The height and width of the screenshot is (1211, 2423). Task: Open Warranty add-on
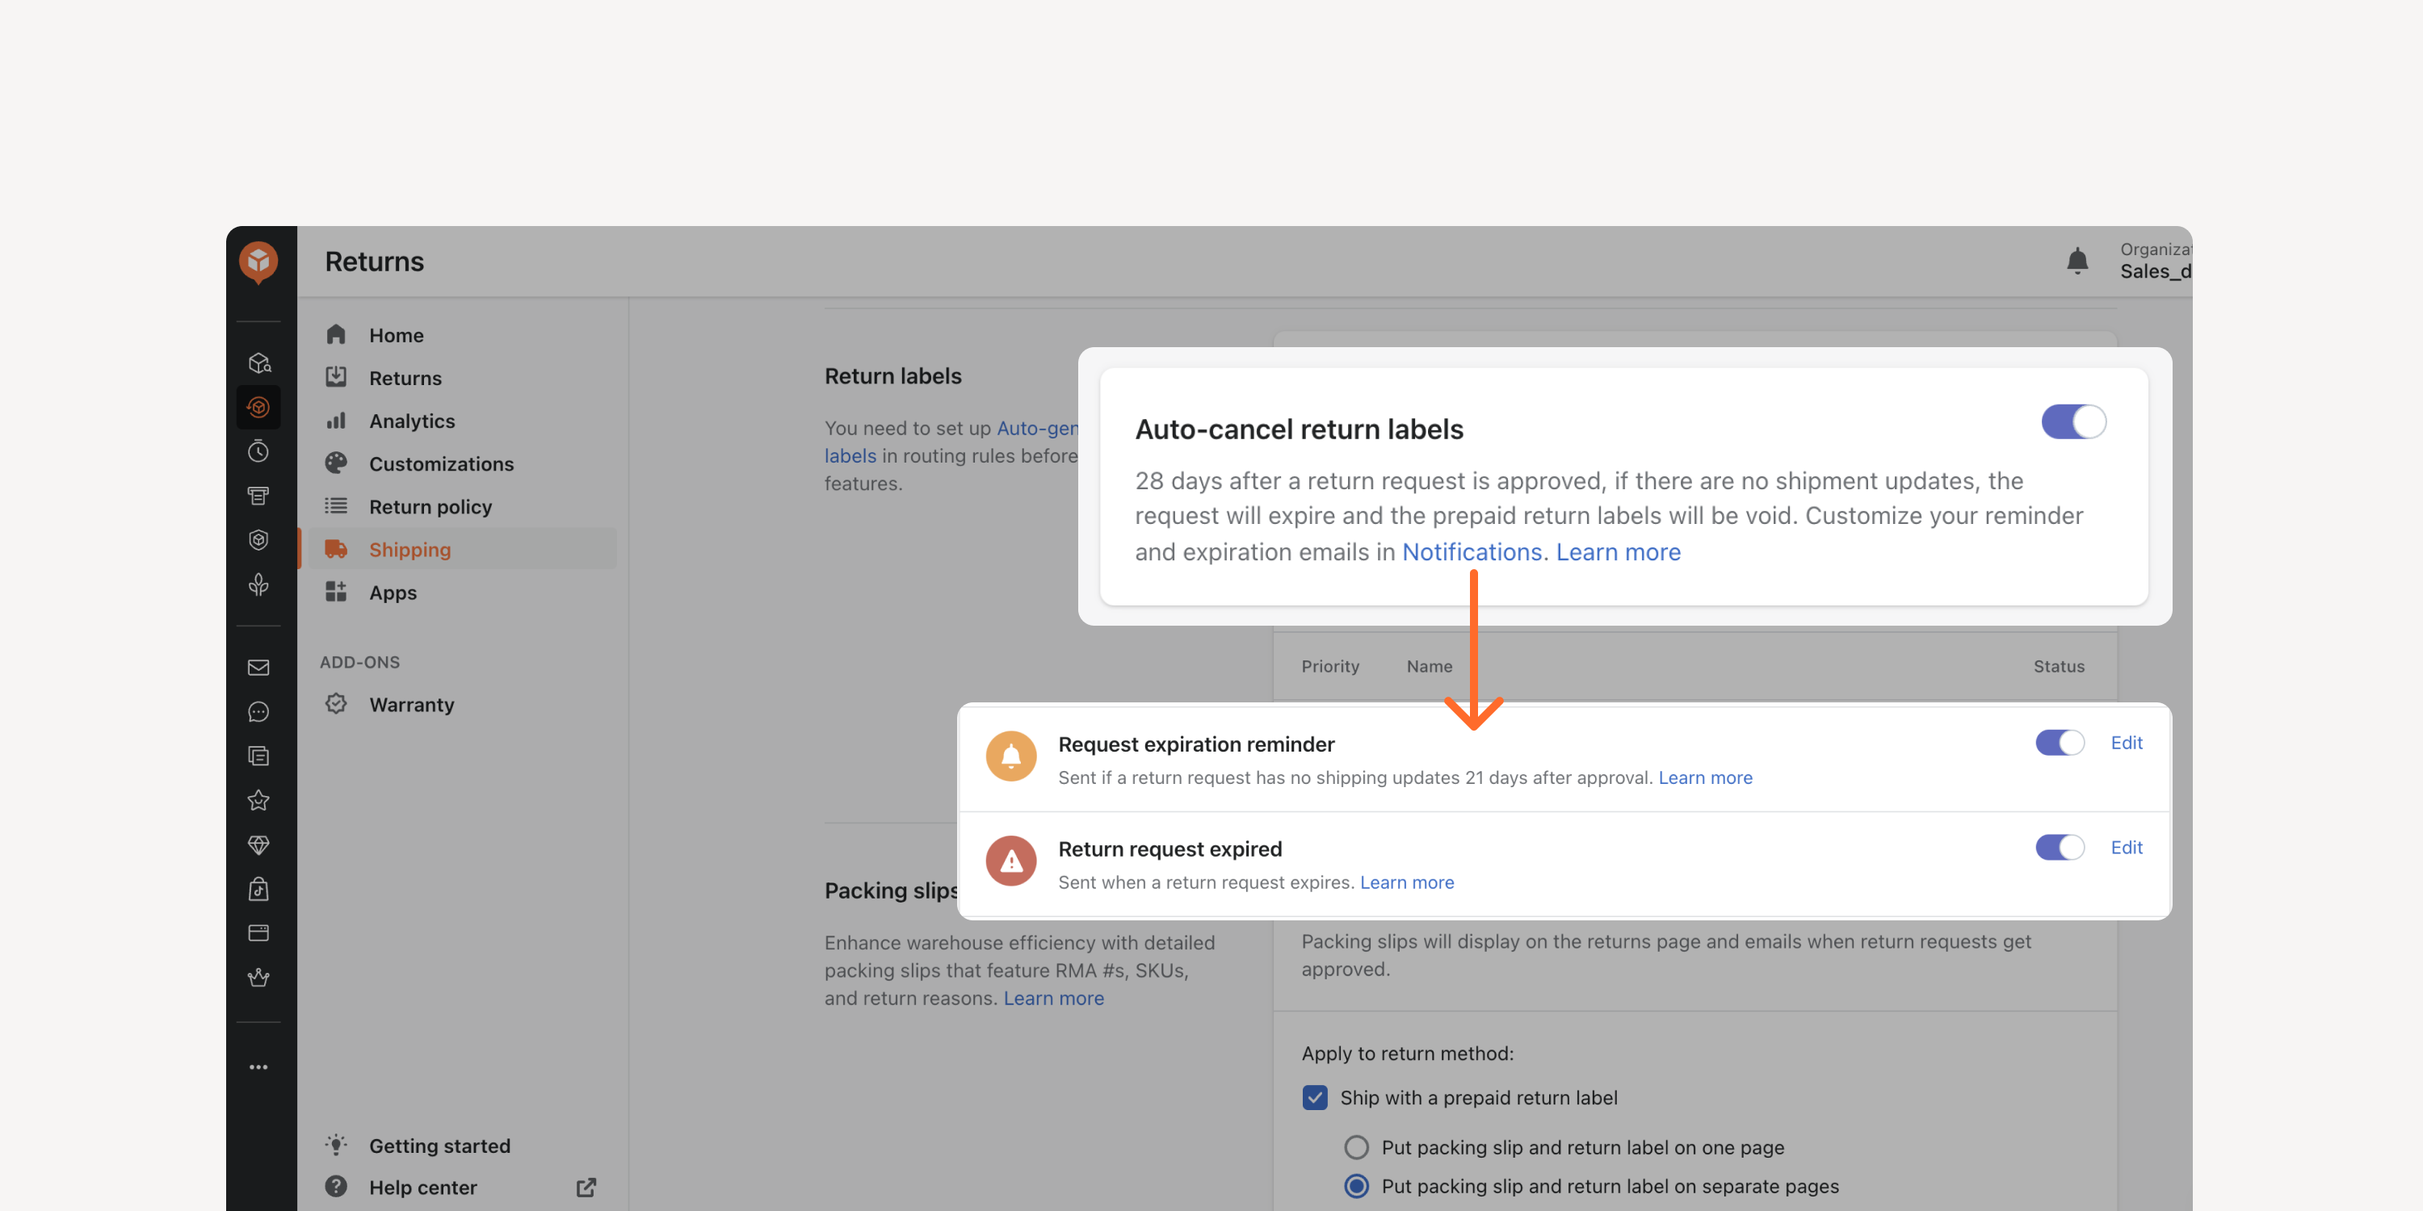pos(462,704)
